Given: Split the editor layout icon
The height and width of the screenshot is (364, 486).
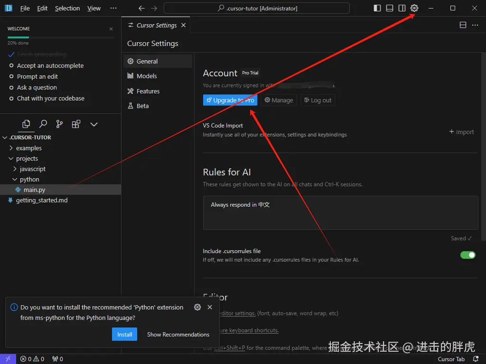Looking at the screenshot, I should (463, 25).
